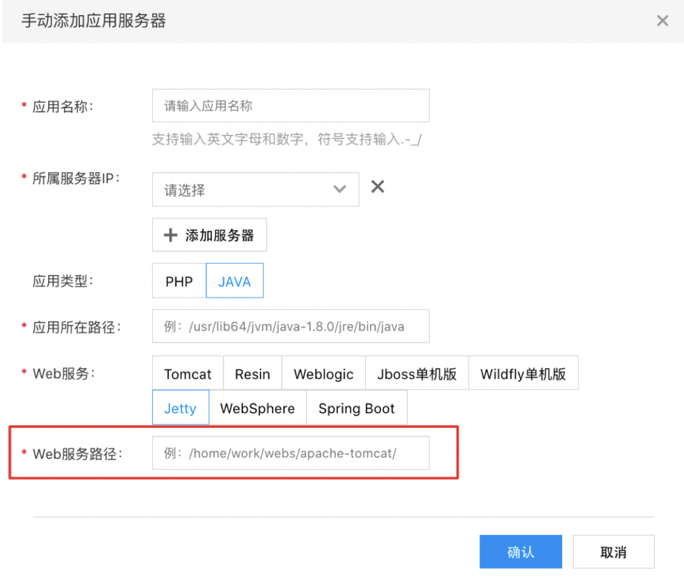Select PHP application type
684x579 pixels.
pos(179,281)
